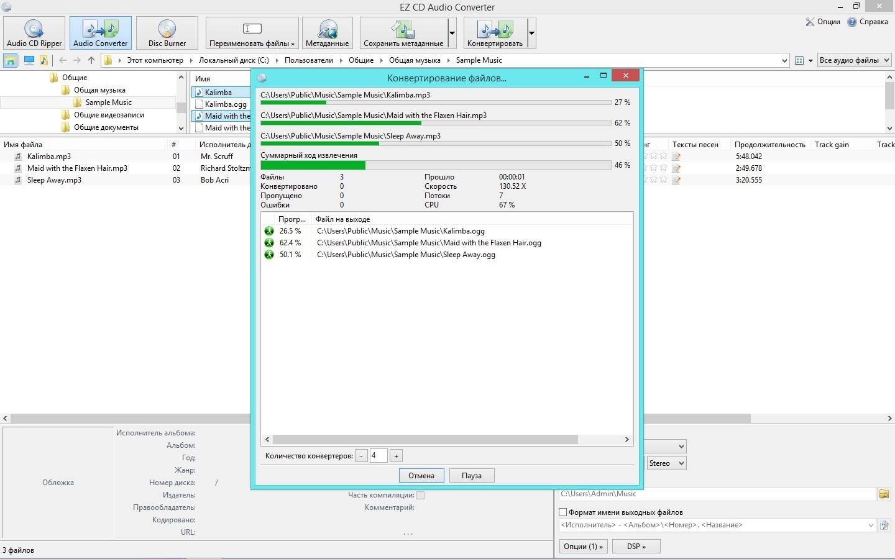This screenshot has height=559, width=895.
Task: Select Kalimba.ogg in the file browser
Action: coord(226,104)
